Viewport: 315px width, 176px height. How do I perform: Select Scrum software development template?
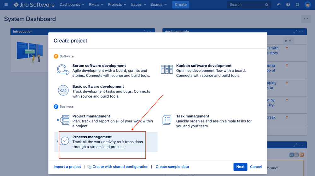pyautogui.click(x=106, y=71)
